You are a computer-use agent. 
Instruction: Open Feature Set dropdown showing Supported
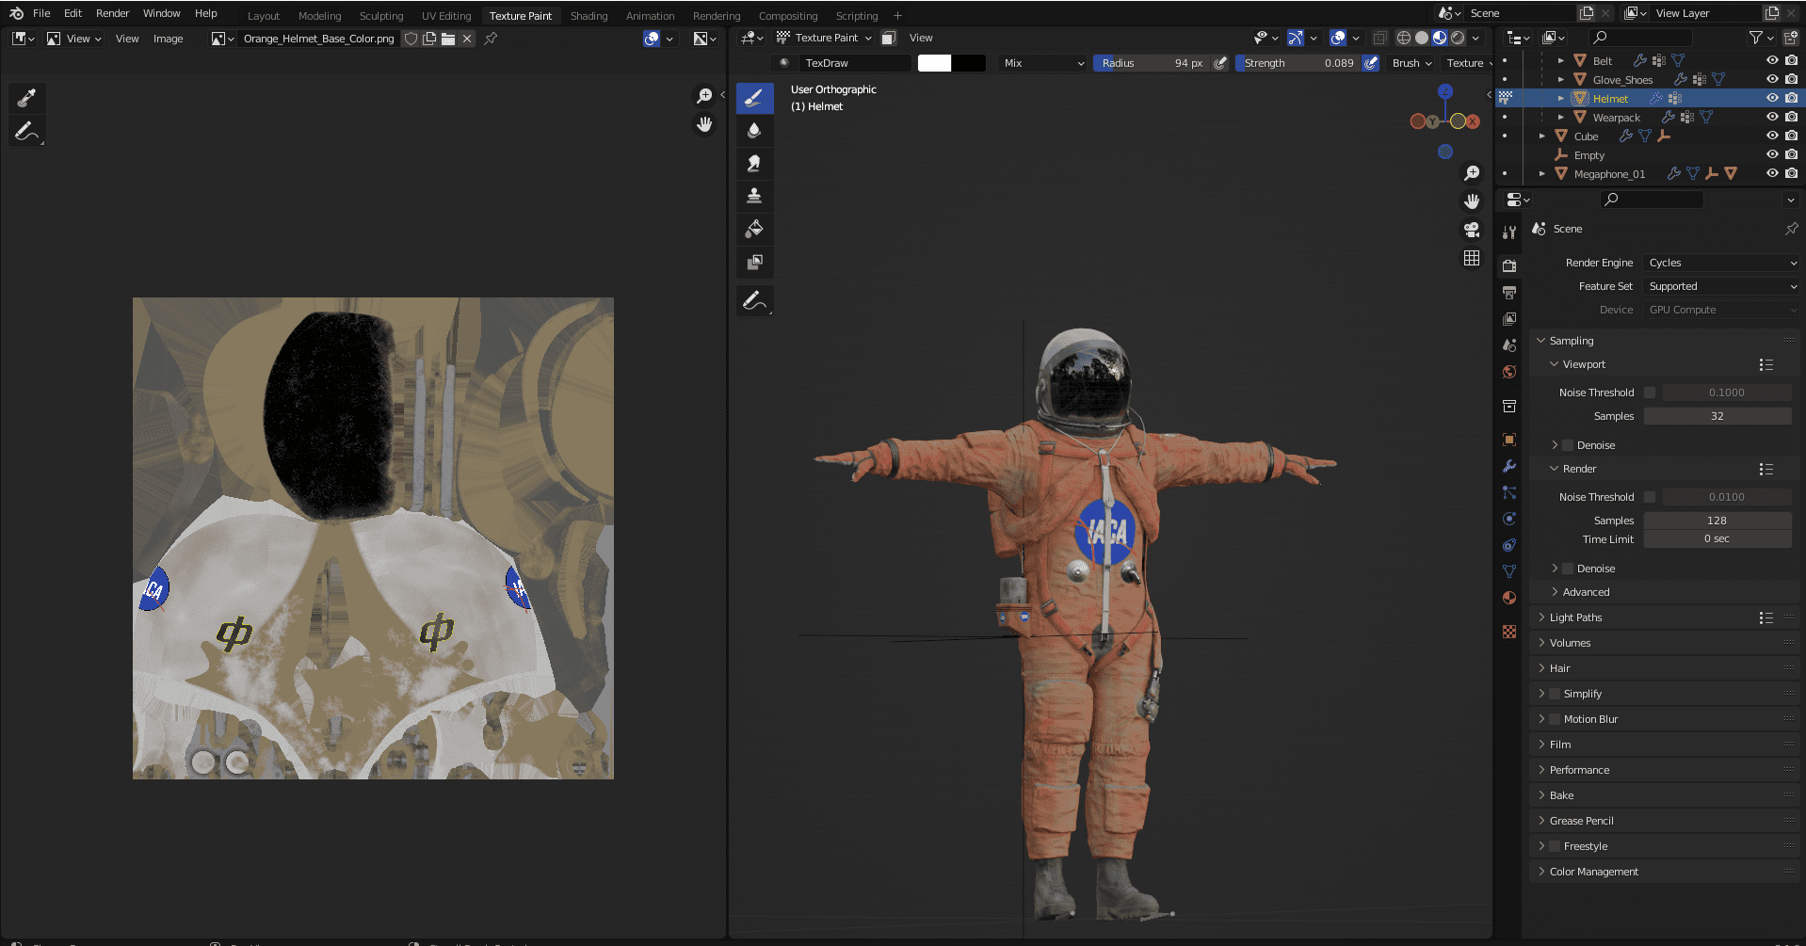(x=1721, y=286)
